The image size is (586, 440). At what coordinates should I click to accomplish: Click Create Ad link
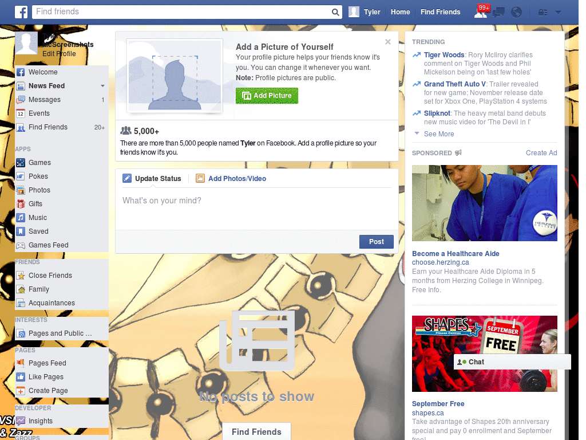pos(541,152)
